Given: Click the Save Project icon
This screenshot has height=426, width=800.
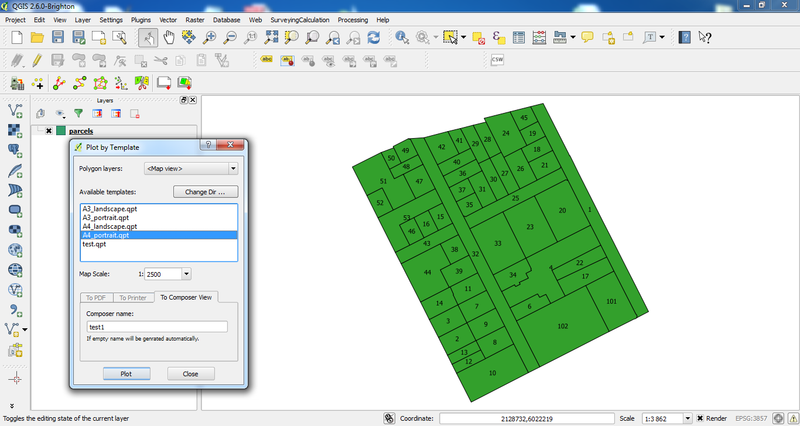Looking at the screenshot, I should 57,37.
